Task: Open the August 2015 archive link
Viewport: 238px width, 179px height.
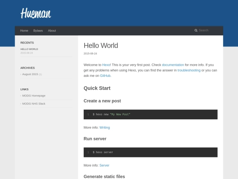Action: click(30, 74)
